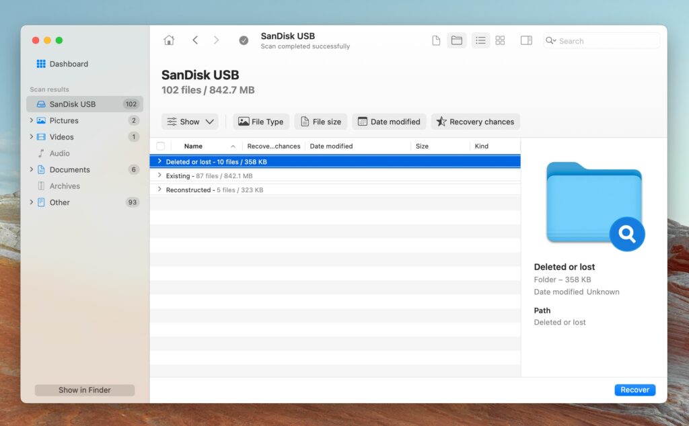Tick the checkbox on the Deleted or lost row
This screenshot has width=689, height=426.
159,161
